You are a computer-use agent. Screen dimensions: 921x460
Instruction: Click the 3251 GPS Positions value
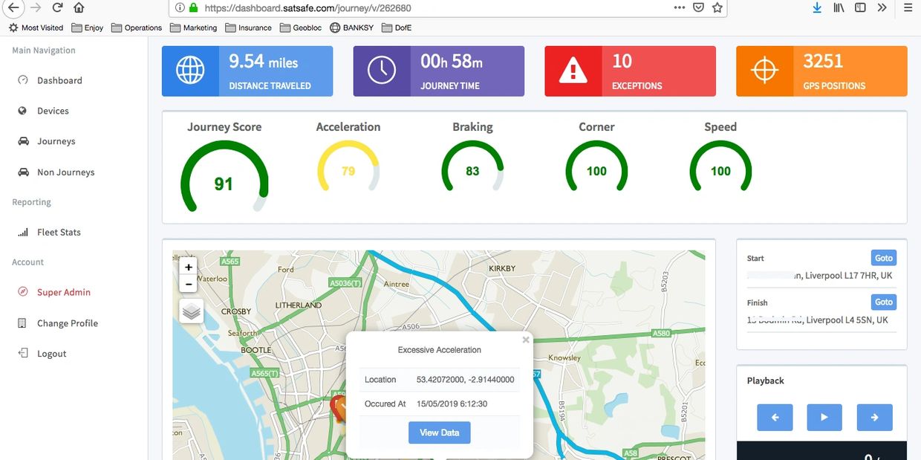click(x=823, y=61)
